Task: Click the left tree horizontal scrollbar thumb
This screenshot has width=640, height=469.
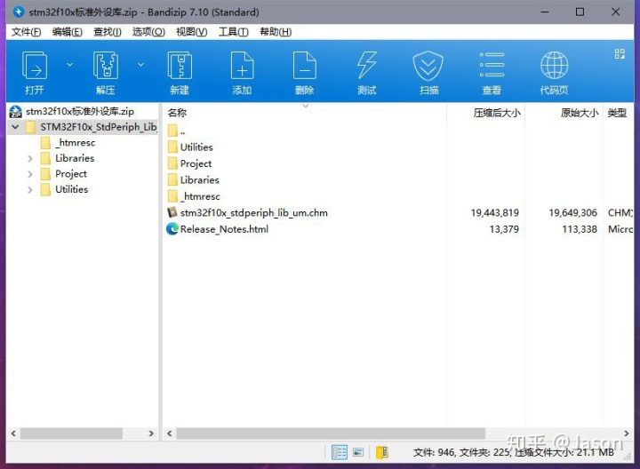Action: [x=71, y=433]
